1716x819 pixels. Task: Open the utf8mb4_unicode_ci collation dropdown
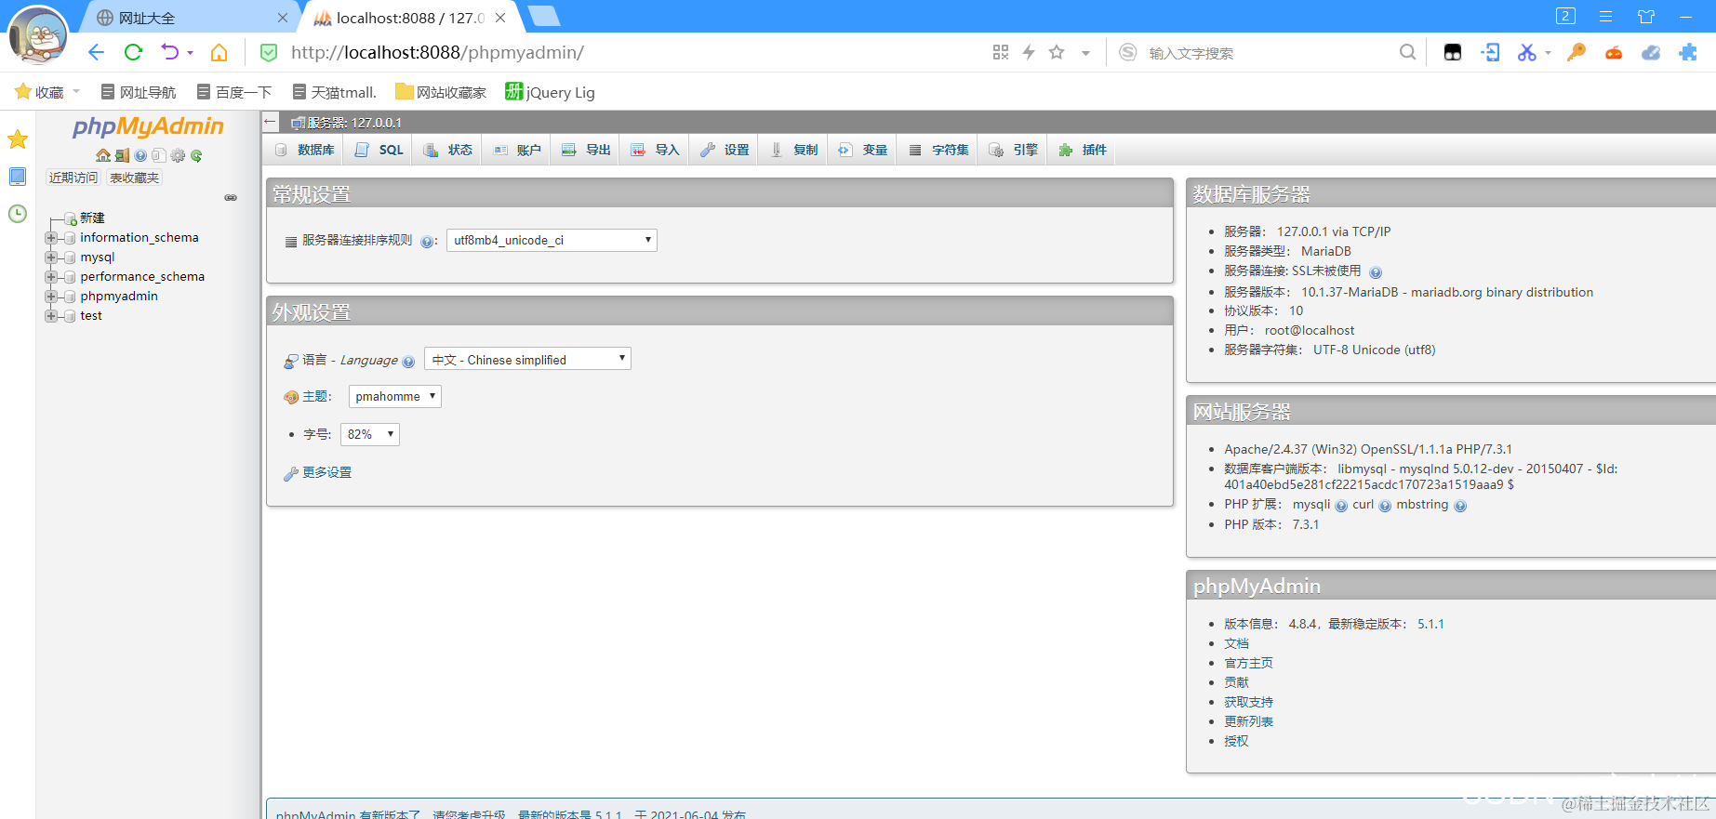click(552, 240)
